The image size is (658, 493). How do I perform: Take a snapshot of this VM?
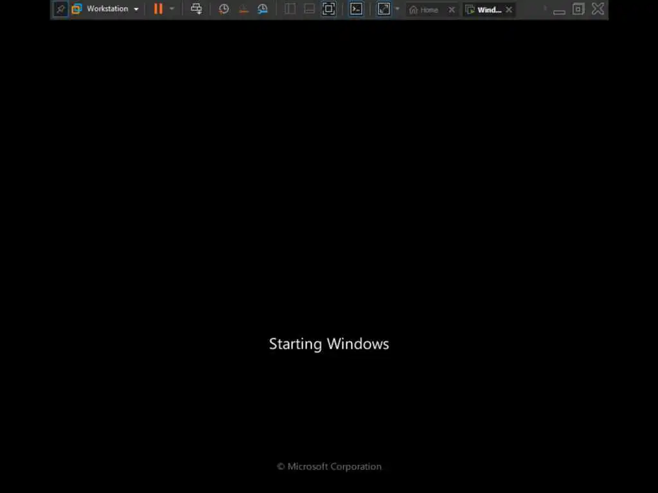click(x=224, y=9)
